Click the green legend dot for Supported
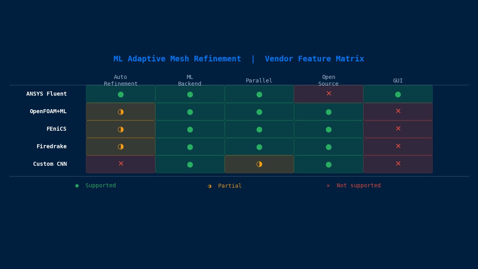This screenshot has height=269, width=478. click(x=77, y=186)
